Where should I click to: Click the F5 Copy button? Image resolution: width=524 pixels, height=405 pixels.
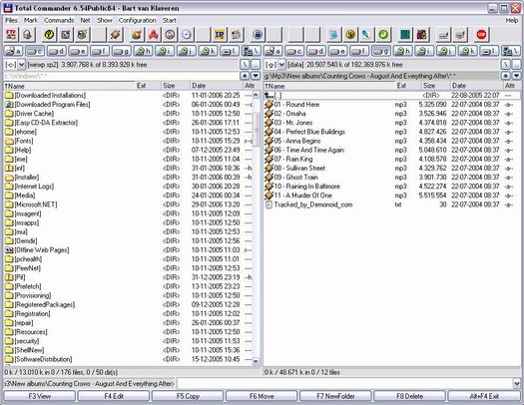[x=188, y=396]
